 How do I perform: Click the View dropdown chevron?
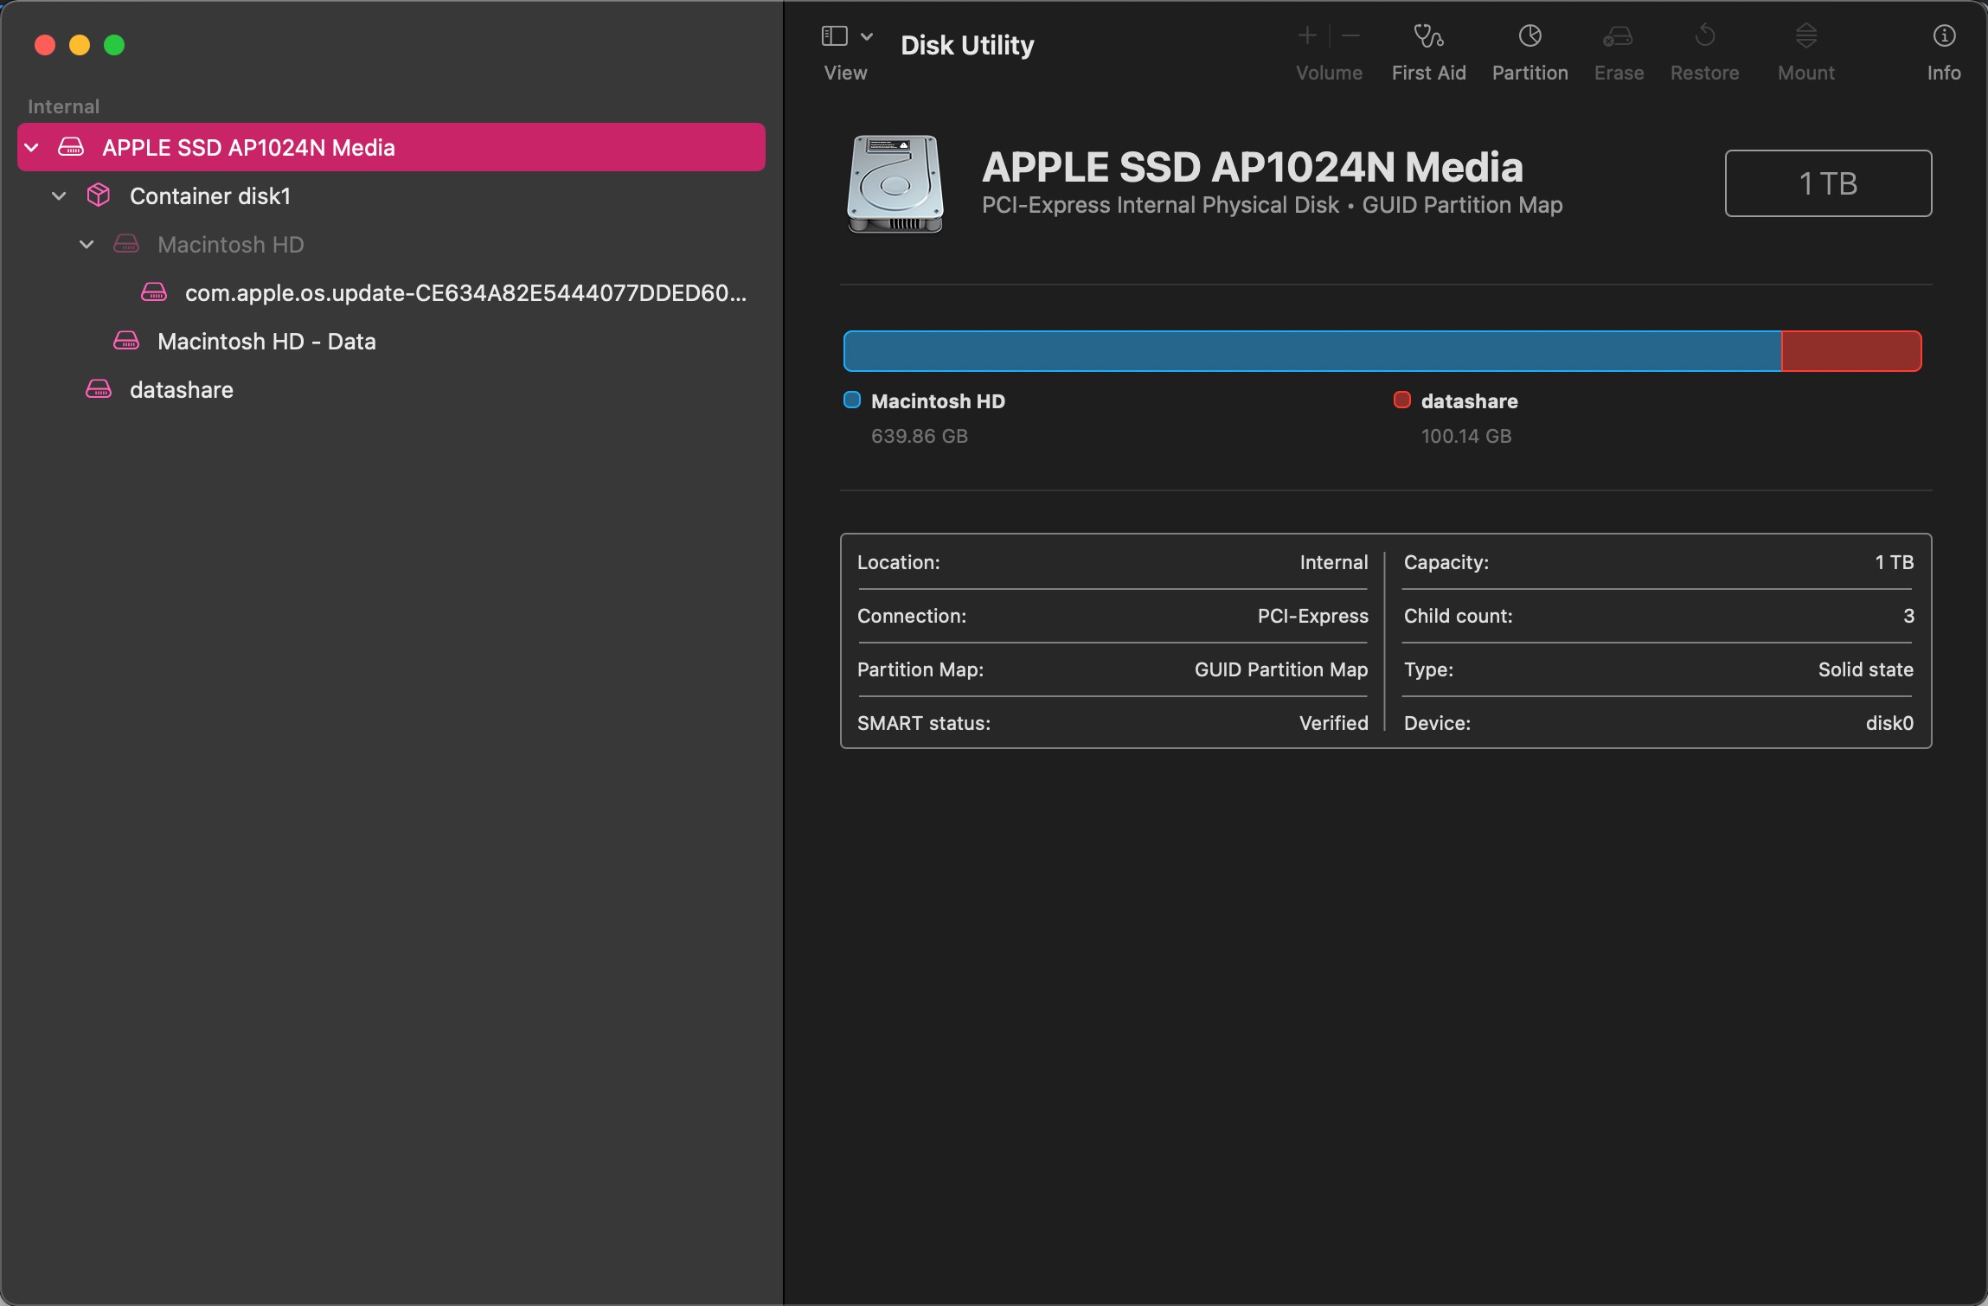867,36
